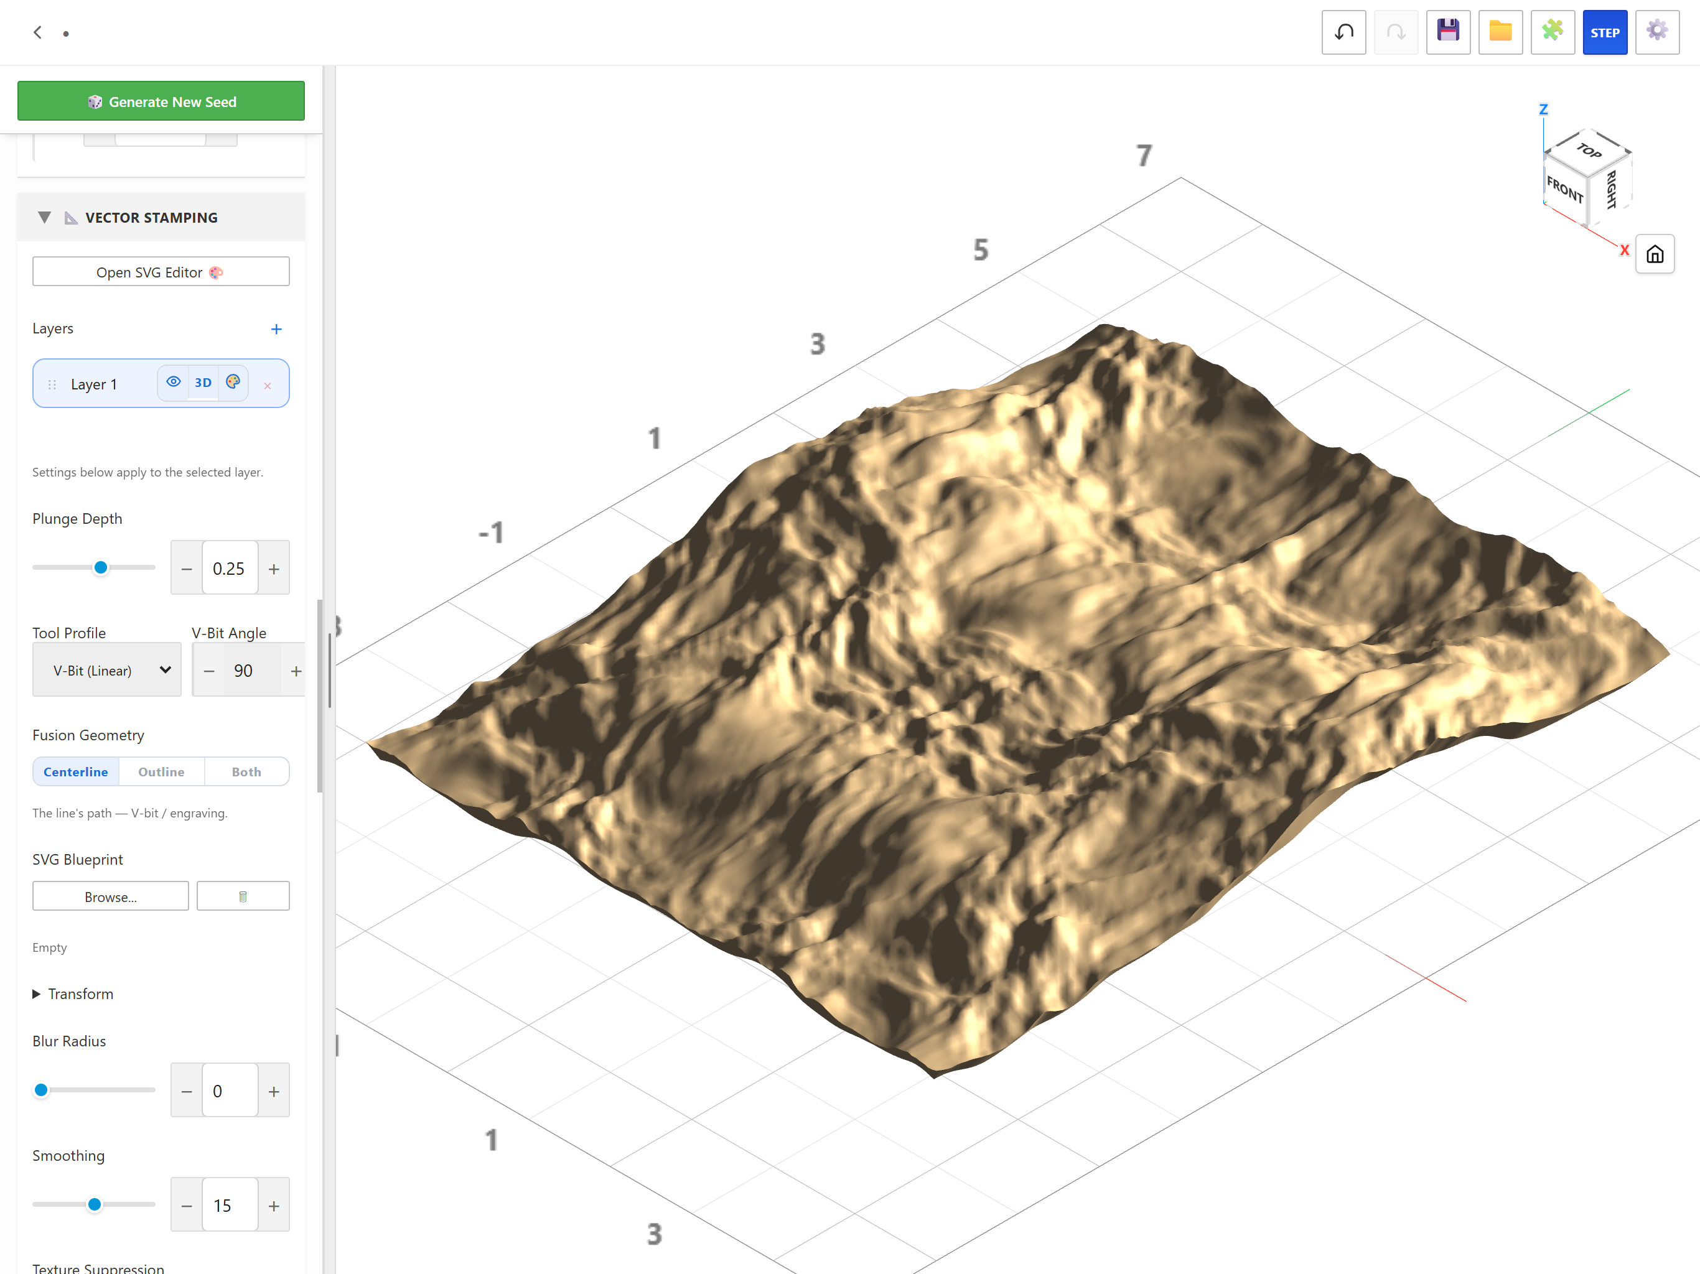The height and width of the screenshot is (1274, 1700).
Task: Open SVG Editor
Action: (x=161, y=272)
